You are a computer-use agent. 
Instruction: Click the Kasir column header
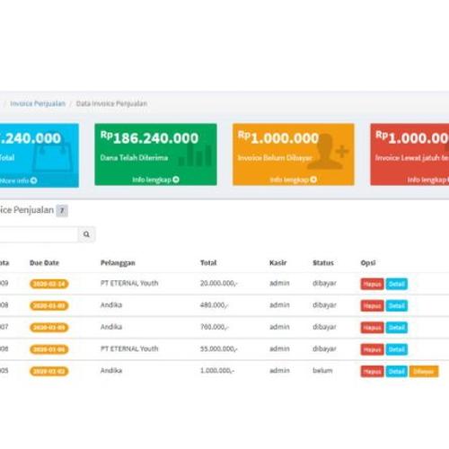click(x=277, y=263)
